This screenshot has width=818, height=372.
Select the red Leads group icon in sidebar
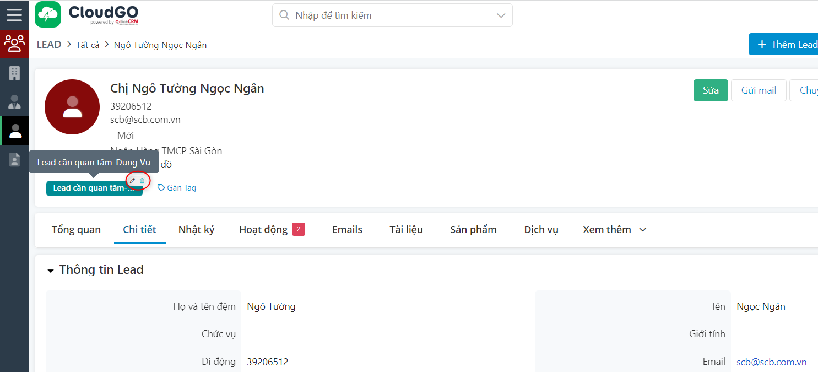click(14, 44)
